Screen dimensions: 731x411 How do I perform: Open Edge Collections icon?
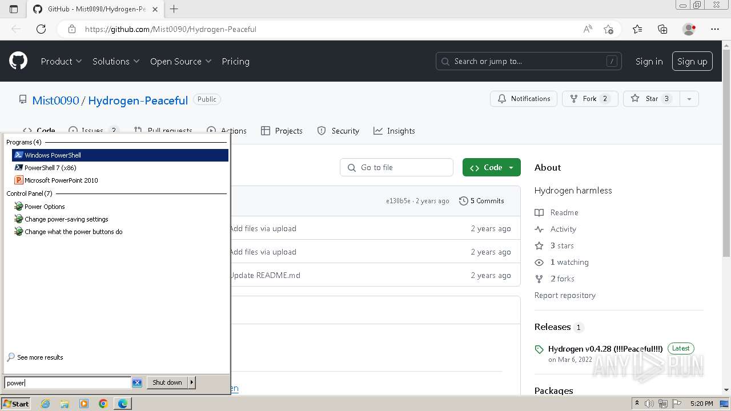[x=662, y=29]
